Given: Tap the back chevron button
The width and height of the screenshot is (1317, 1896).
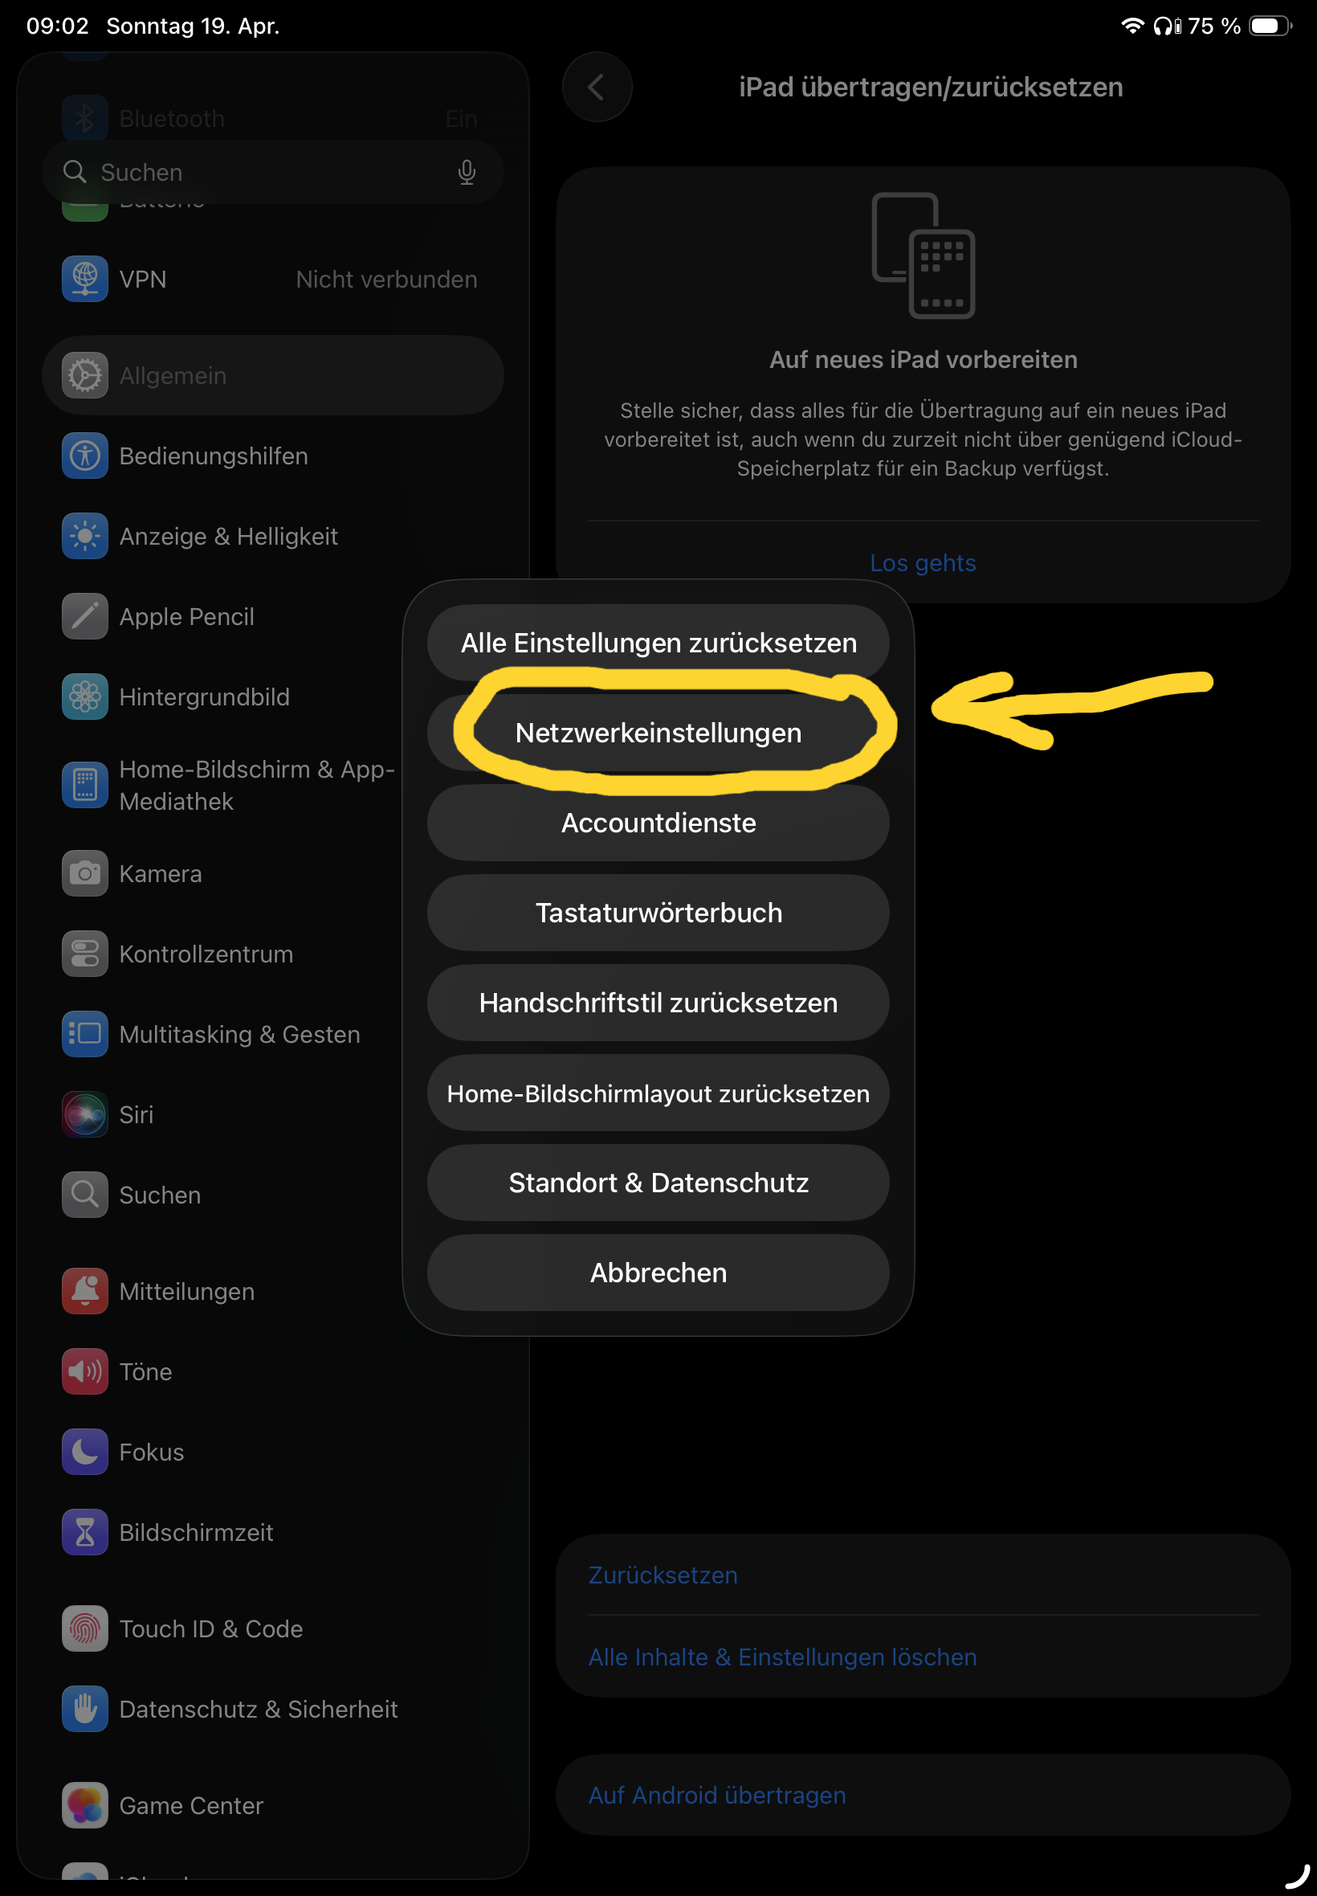Looking at the screenshot, I should point(597,87).
